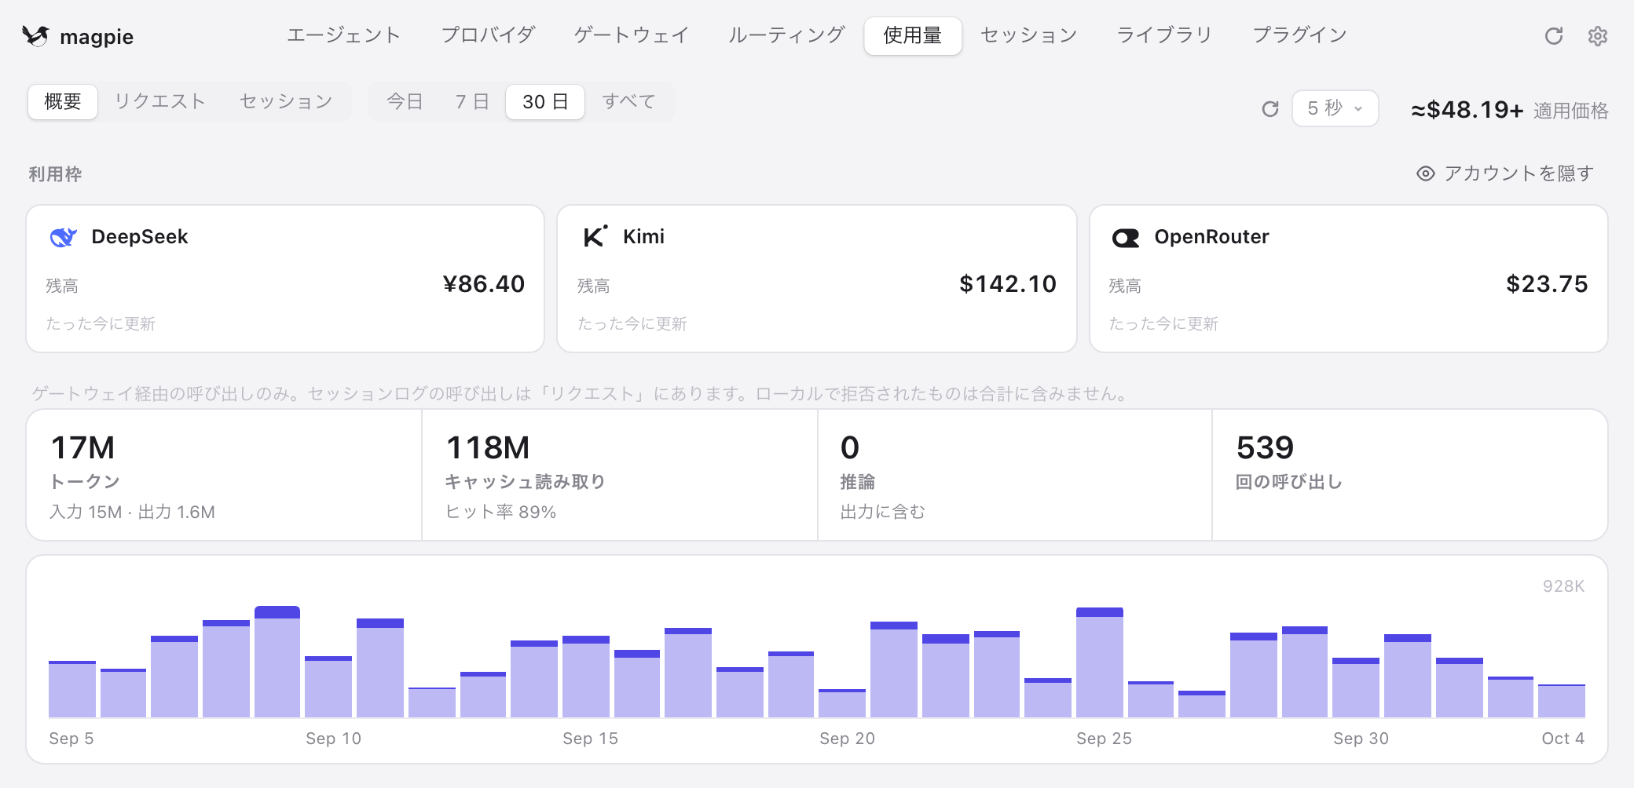Click the ≈$48.19+ applied price total
Viewport: 1634px width, 788px height.
[x=1467, y=110]
